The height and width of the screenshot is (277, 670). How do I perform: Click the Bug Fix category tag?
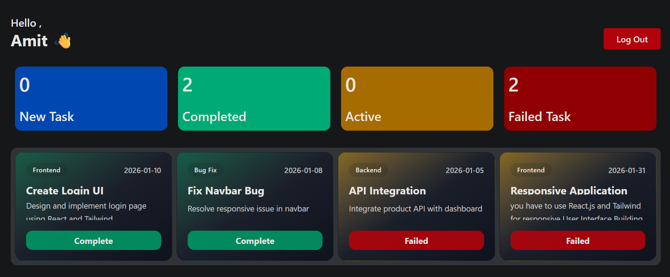coord(205,170)
